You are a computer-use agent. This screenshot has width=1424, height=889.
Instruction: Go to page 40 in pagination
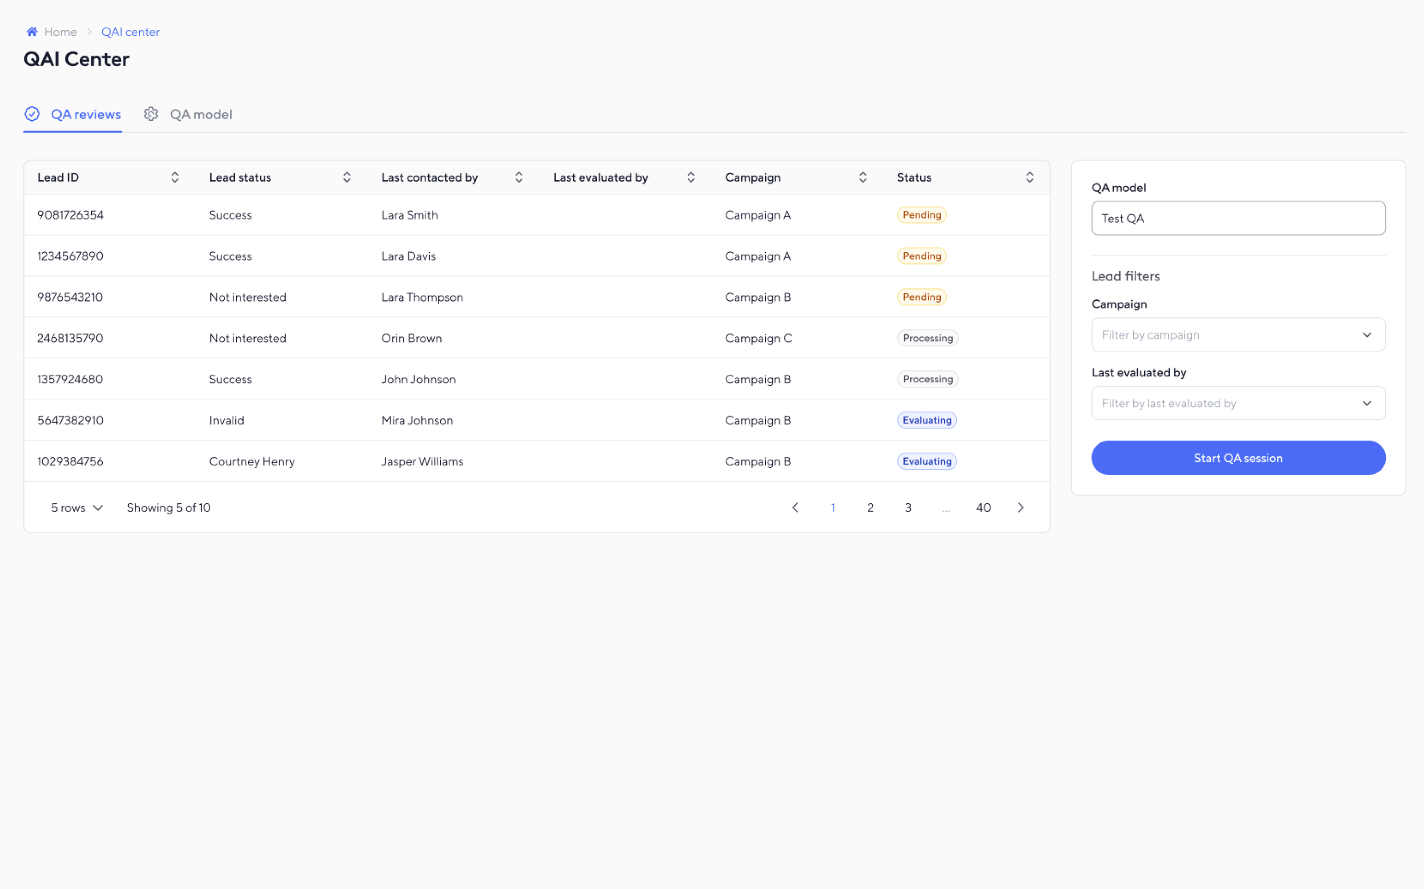[983, 508]
